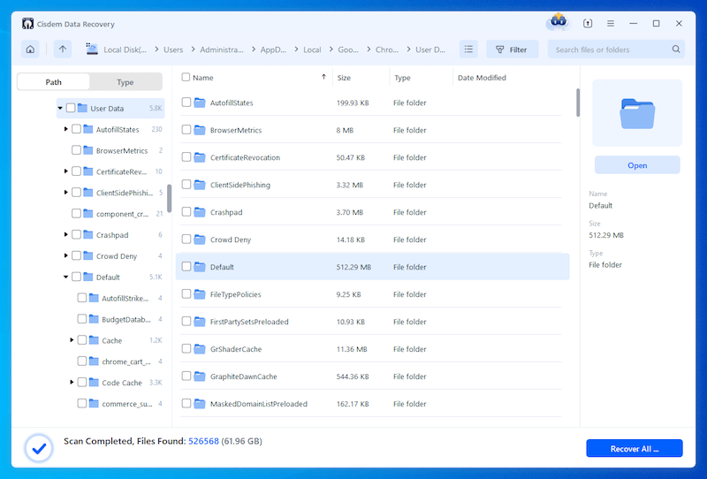The height and width of the screenshot is (479, 707).
Task: Click the Local Disk drive icon in breadcrumb
Action: 92,49
